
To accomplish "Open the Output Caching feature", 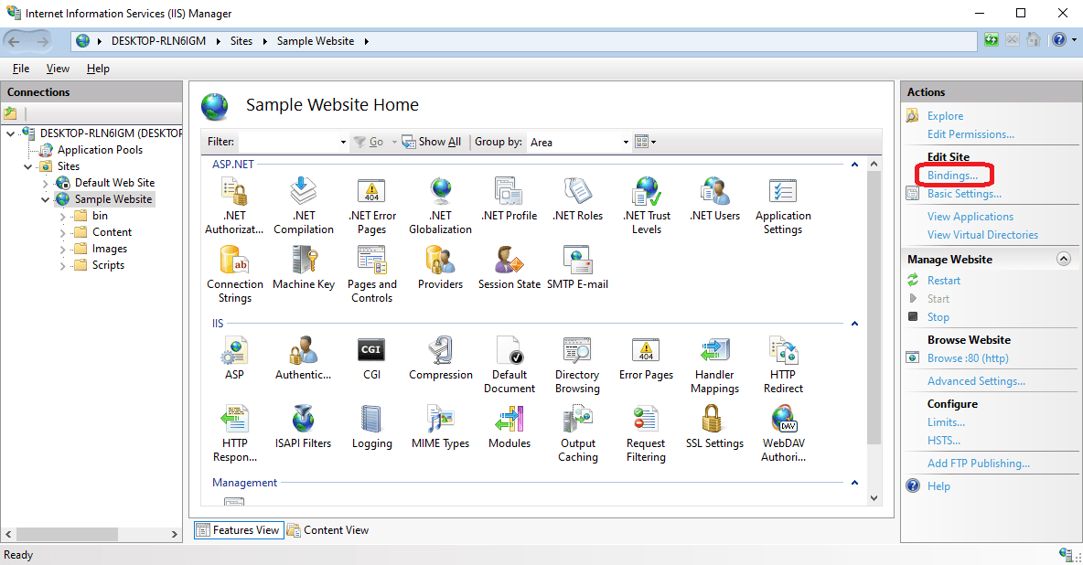I will point(577,433).
